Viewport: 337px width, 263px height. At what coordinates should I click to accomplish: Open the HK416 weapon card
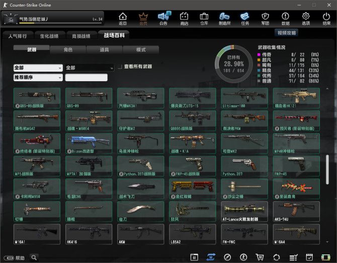tap(89, 234)
